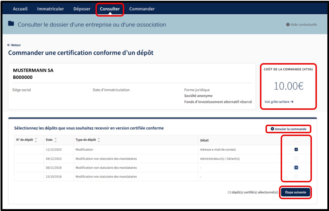329x211 pixels.
Task: Click the back arrow icon next to Retour
Action: pyautogui.click(x=9, y=45)
